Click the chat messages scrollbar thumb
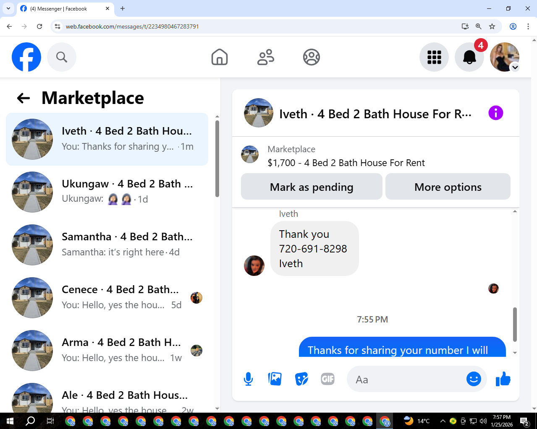The image size is (537, 429). 515,325
